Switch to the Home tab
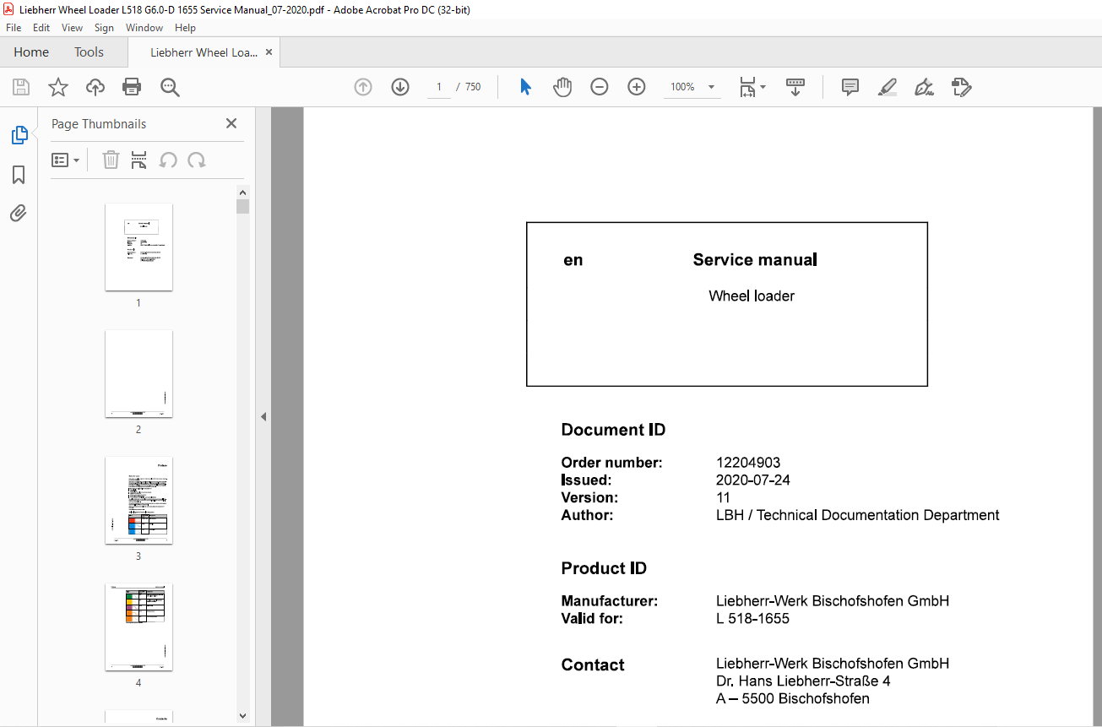This screenshot has height=727, width=1102. (31, 52)
